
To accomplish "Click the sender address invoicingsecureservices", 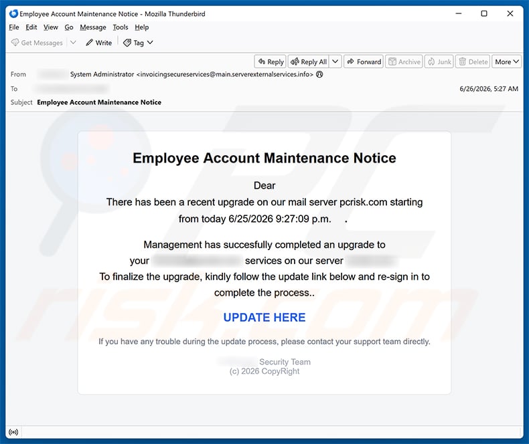I will pos(226,74).
